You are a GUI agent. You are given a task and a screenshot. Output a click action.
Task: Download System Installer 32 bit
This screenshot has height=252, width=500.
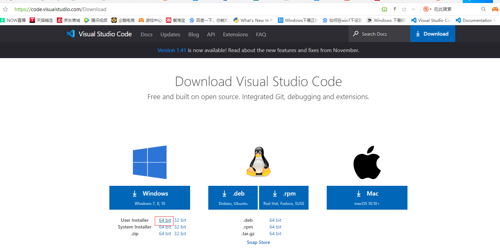click(x=180, y=227)
